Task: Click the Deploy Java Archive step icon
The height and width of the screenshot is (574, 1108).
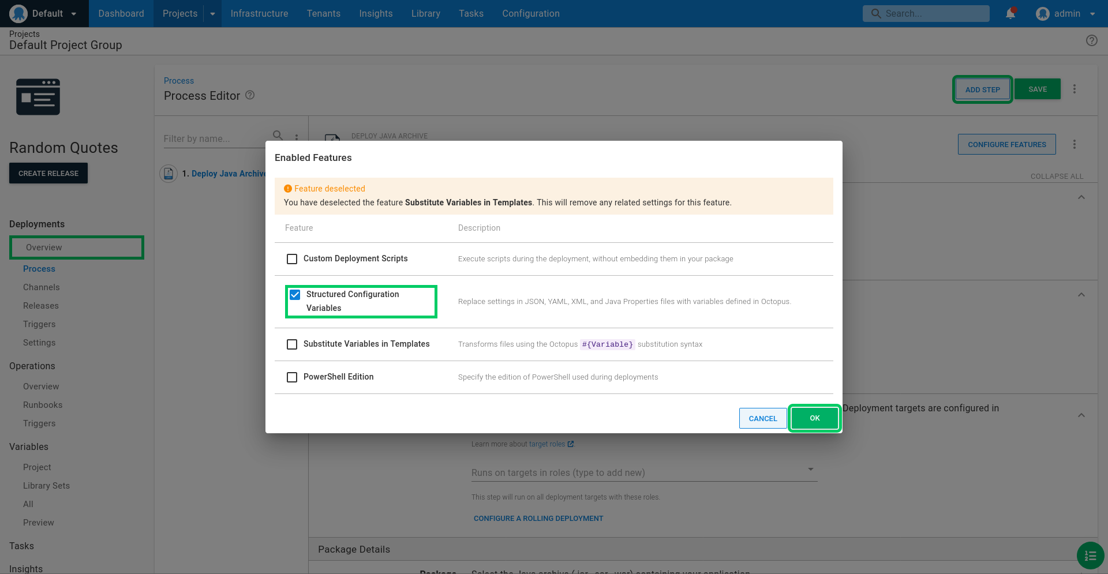Action: click(169, 173)
